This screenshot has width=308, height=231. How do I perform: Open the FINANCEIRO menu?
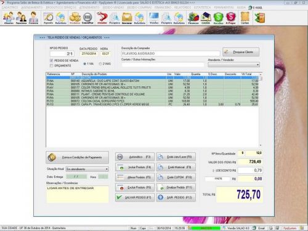coord(163,7)
